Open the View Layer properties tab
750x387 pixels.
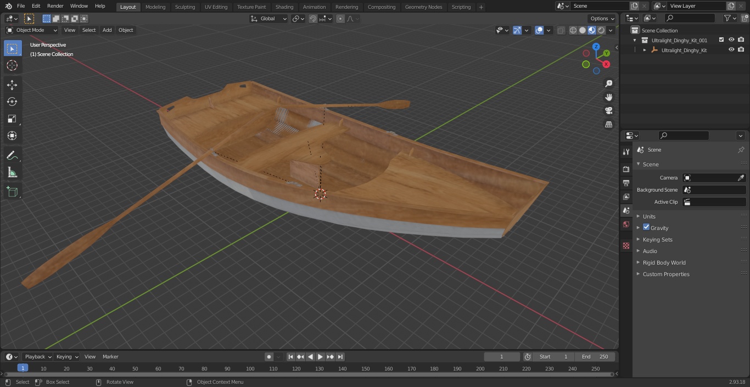626,197
